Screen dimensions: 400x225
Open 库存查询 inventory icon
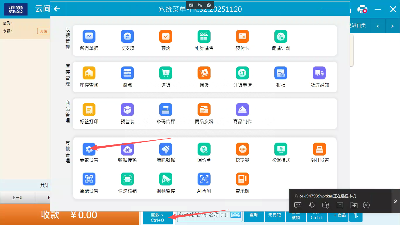[x=89, y=73]
